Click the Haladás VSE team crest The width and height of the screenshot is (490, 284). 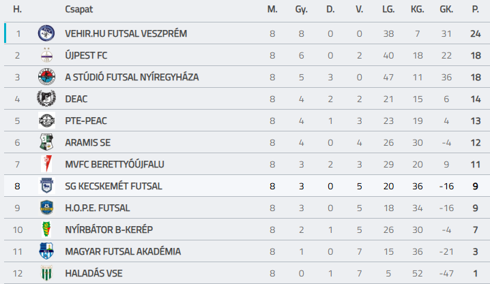click(46, 273)
